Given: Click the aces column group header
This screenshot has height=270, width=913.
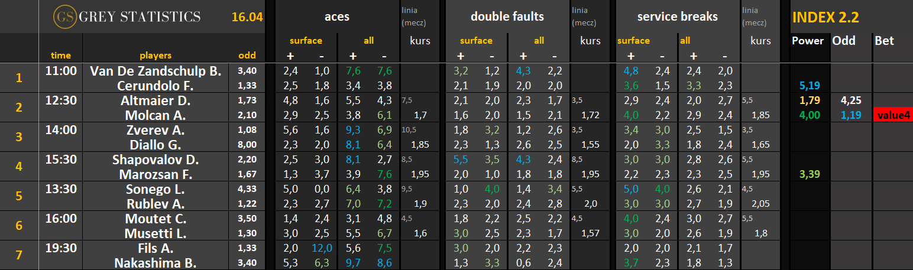Looking at the screenshot, I should click(337, 17).
